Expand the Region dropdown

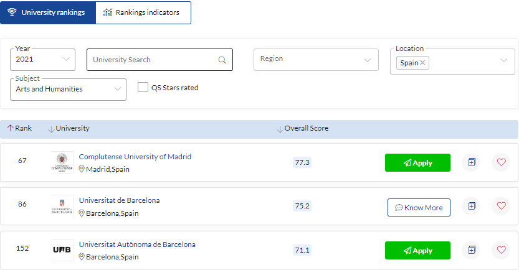pyautogui.click(x=316, y=60)
